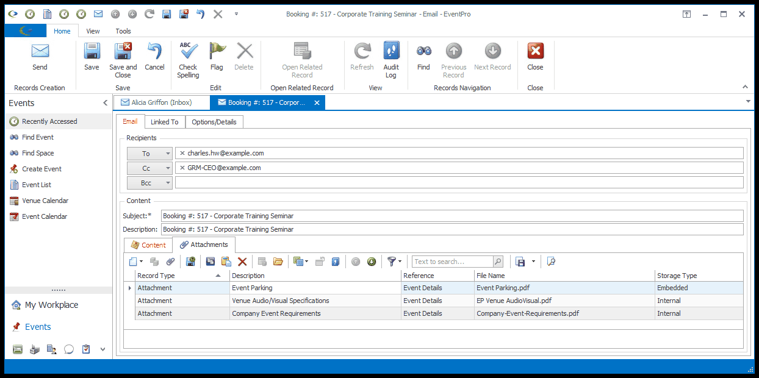Open the document tabs list dropdown arrow
This screenshot has width=759, height=378.
[x=748, y=101]
